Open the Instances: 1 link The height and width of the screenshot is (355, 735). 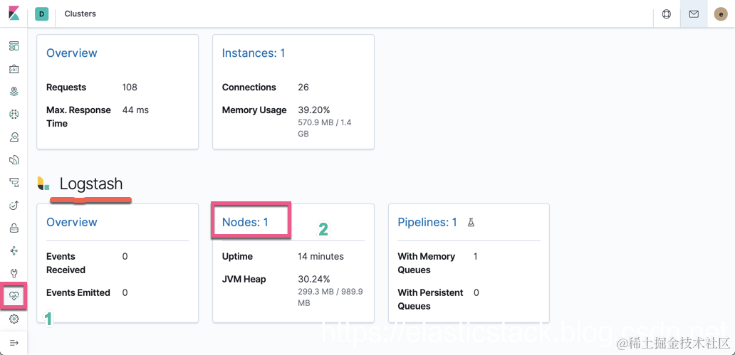click(254, 53)
